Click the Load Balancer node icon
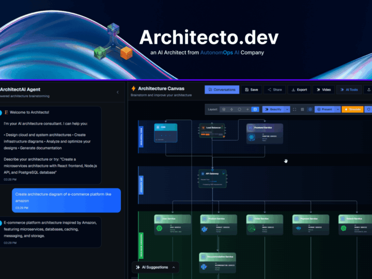 (x=203, y=128)
